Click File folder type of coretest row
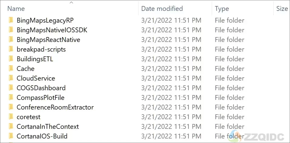Viewport: 290px width, 143px height. 229,117
